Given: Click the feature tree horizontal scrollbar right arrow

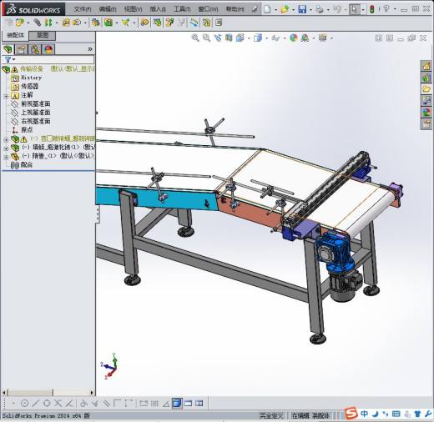Looking at the screenshot, I should coord(92,393).
